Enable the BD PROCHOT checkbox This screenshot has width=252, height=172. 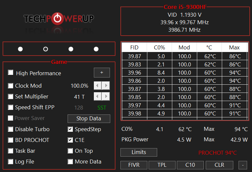click(x=10, y=140)
